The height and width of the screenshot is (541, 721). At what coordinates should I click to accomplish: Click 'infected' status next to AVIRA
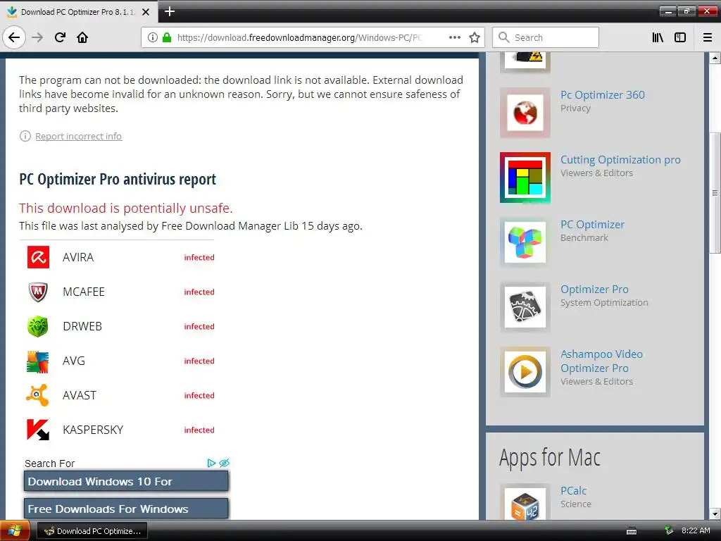tap(199, 258)
